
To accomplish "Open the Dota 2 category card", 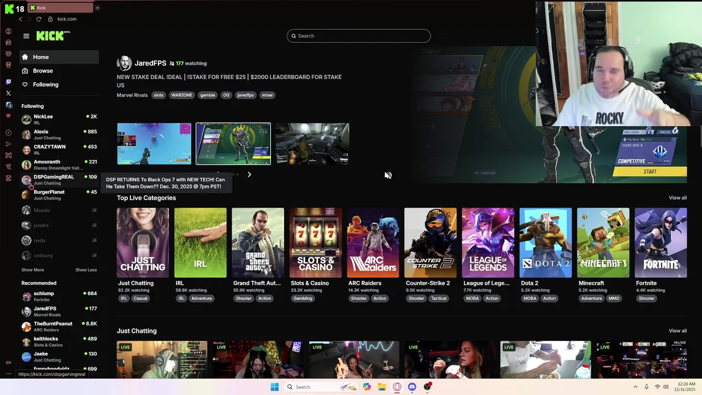I will click(x=546, y=242).
